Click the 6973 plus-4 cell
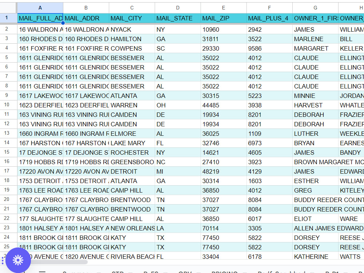This screenshot has width=364, height=273. 269,143
